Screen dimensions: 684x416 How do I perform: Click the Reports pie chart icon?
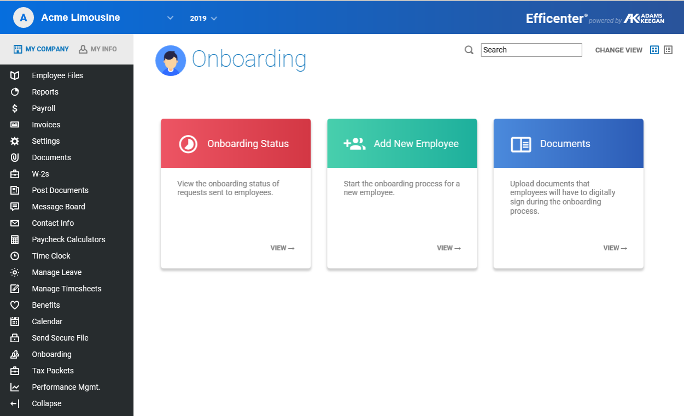coord(15,92)
